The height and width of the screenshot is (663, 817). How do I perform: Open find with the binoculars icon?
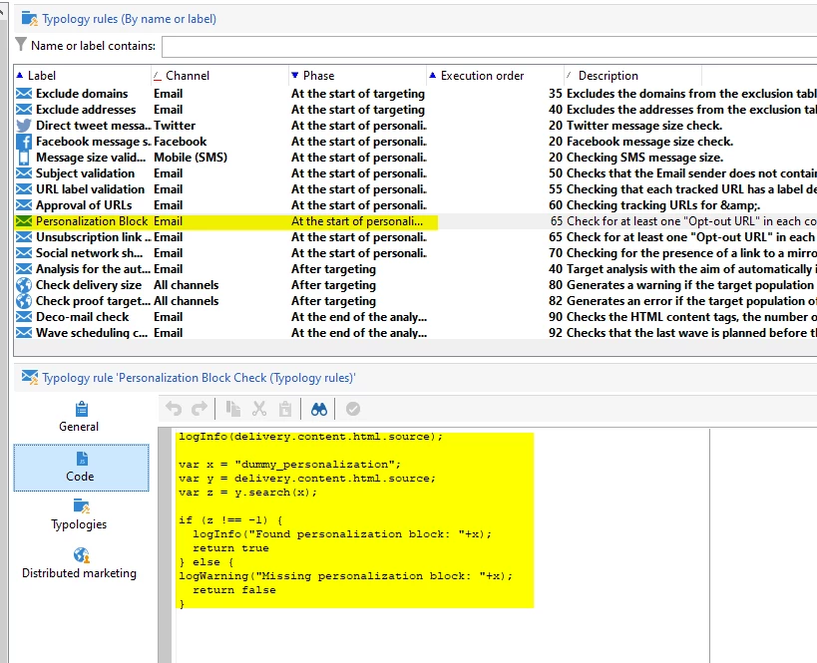[x=319, y=409]
